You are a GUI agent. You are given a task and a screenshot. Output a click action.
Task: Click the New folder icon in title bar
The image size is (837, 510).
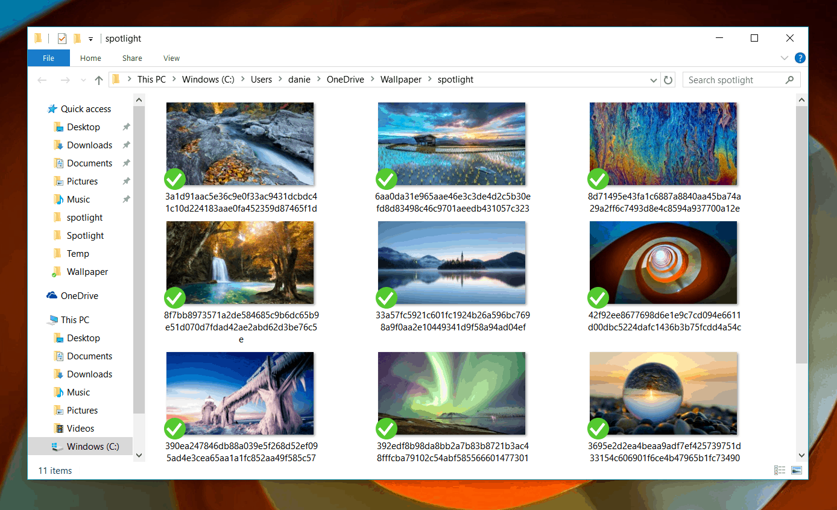[77, 39]
